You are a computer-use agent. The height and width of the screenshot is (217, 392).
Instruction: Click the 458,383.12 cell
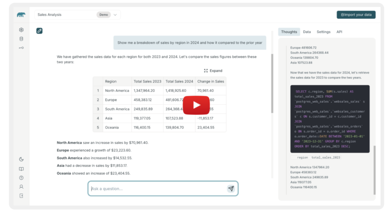click(147, 100)
